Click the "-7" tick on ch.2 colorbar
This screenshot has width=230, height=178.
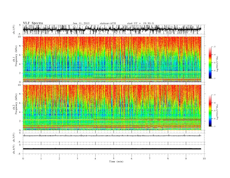point(214,127)
